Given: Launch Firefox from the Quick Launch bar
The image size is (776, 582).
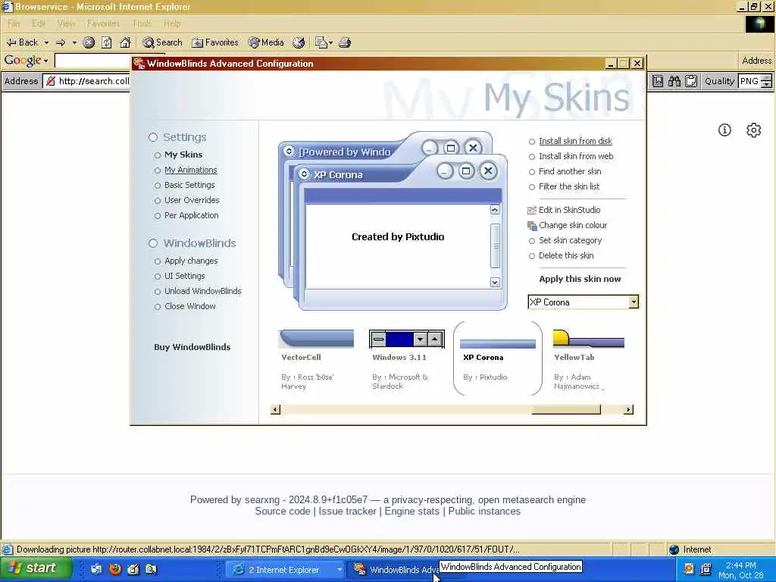Looking at the screenshot, I should 115,569.
